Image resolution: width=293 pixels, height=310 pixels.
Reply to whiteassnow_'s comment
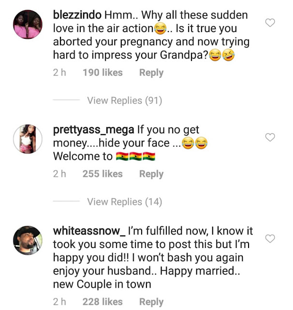pos(151,302)
